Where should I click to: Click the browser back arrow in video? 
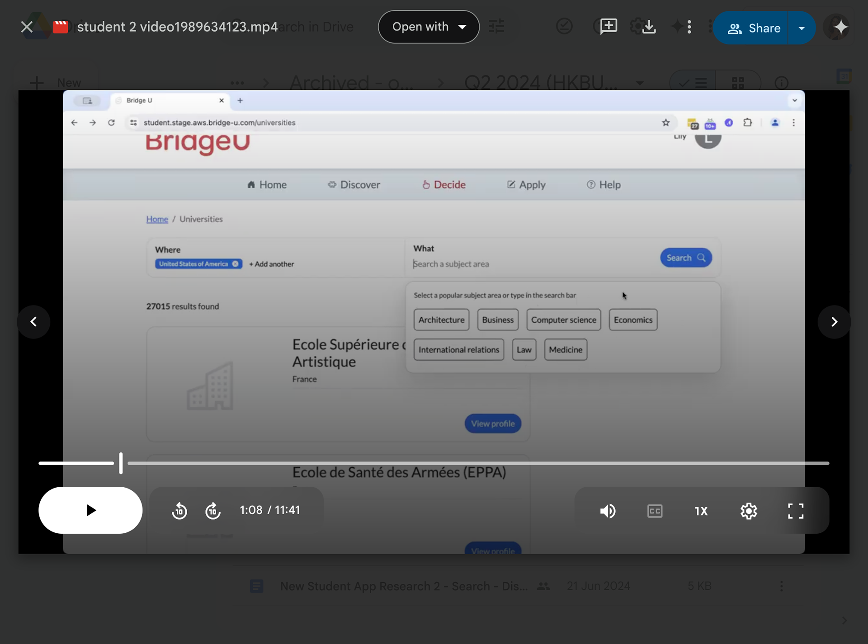(74, 122)
